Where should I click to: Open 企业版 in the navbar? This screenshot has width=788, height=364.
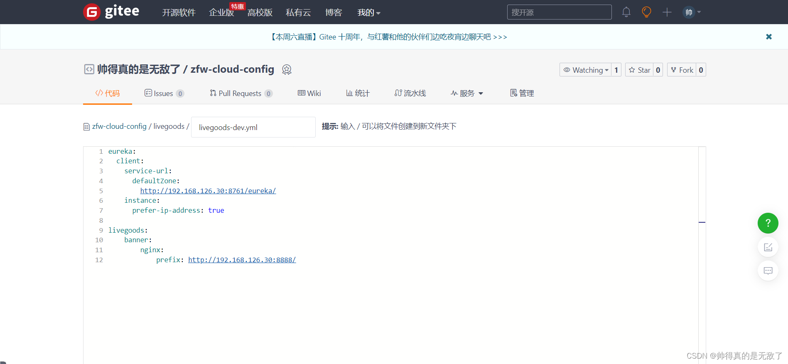click(x=221, y=12)
